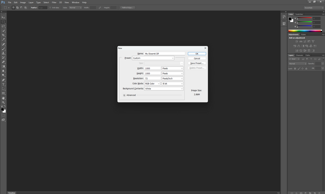Open the History panel icon
325x194 pixels.
pyautogui.click(x=284, y=17)
